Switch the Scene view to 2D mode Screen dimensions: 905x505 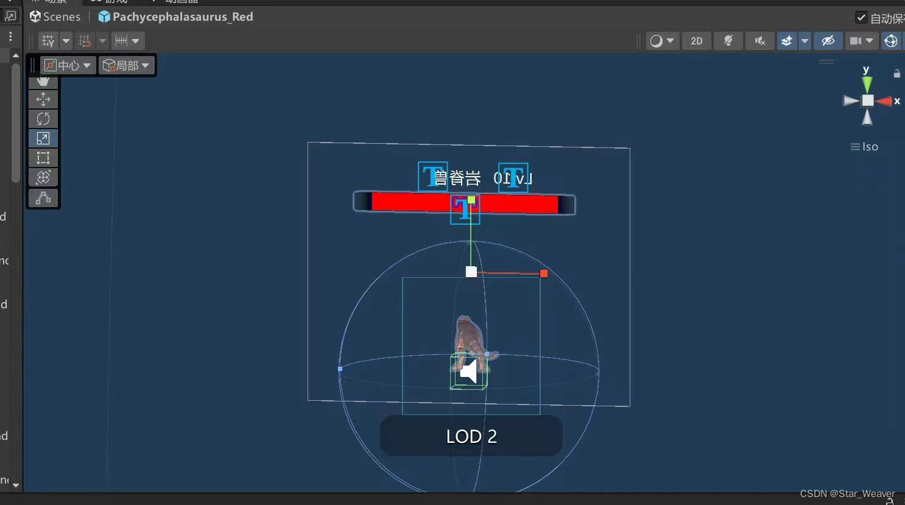coord(697,41)
